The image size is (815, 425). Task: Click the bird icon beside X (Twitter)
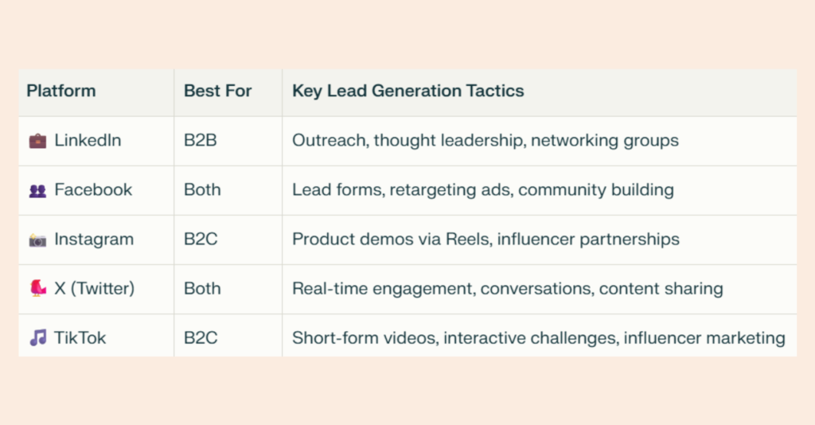(37, 289)
